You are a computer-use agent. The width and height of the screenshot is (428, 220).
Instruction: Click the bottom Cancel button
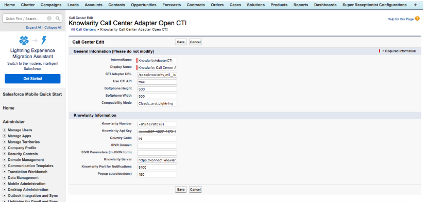pyautogui.click(x=195, y=189)
